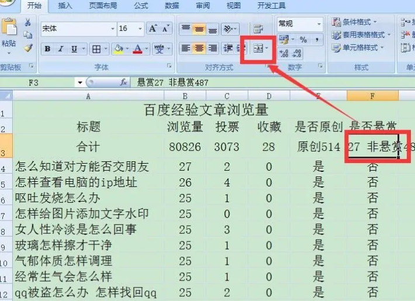Switch to the 视图 tab
This screenshot has height=301, width=415.
234,5
